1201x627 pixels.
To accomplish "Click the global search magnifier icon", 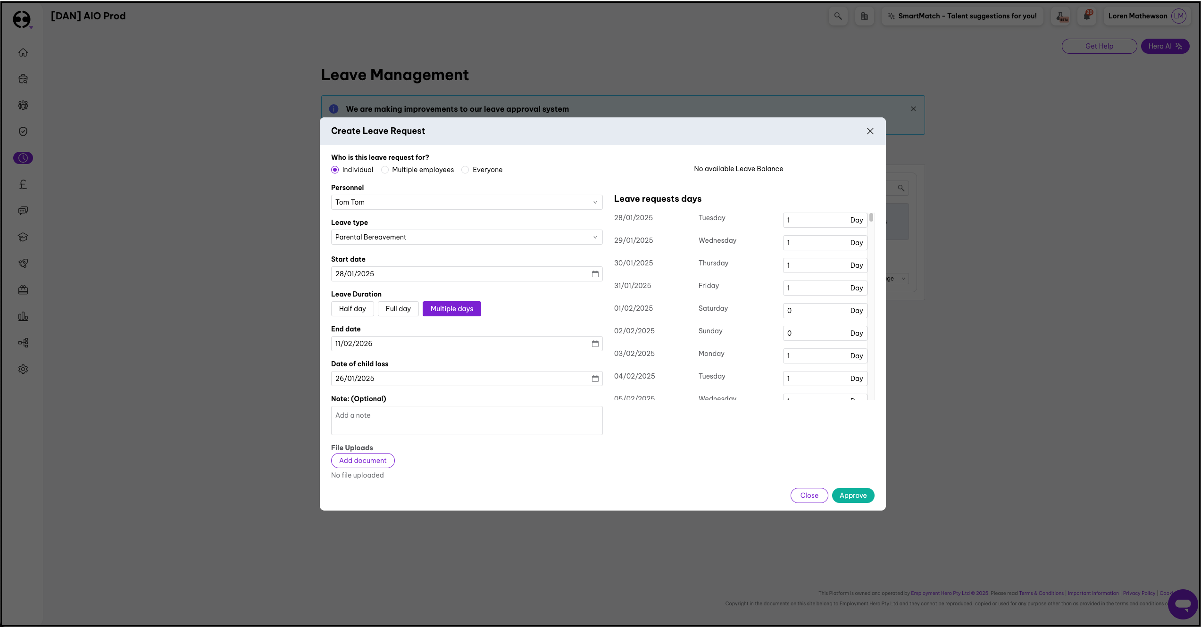I will (838, 16).
